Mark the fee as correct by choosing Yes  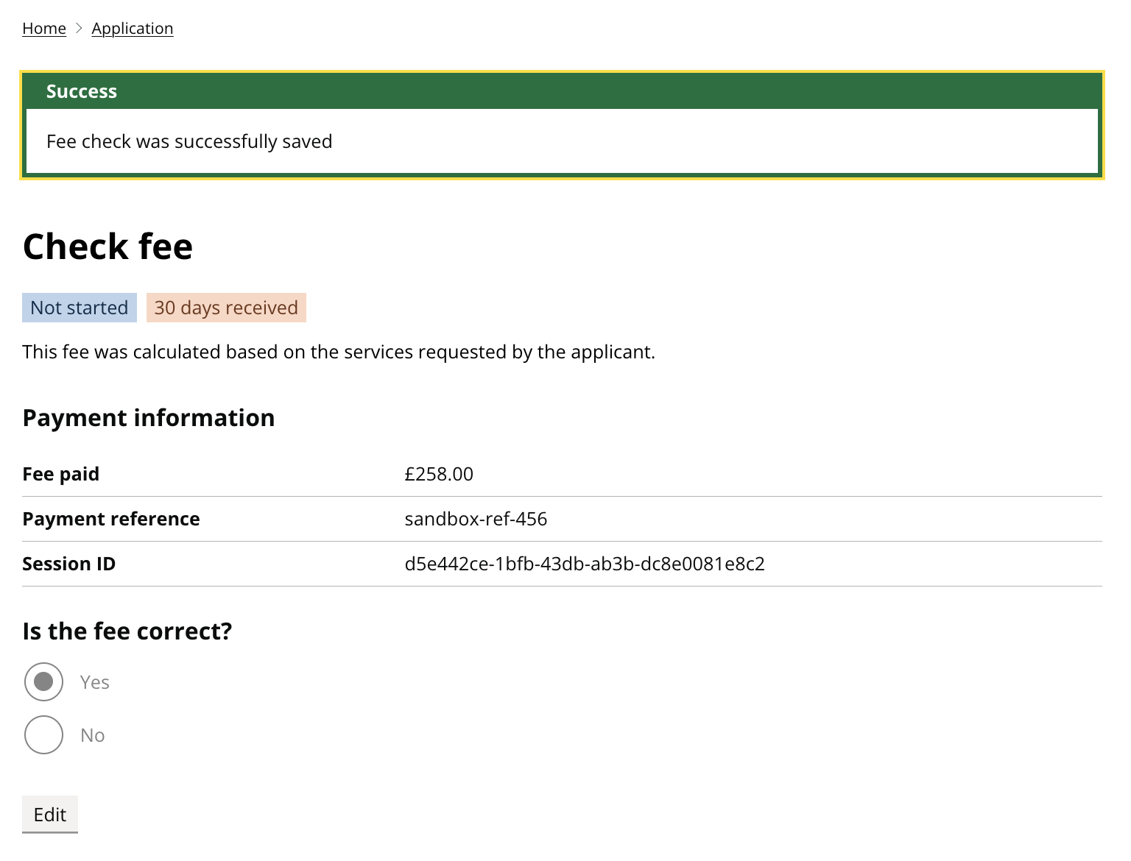pos(43,681)
